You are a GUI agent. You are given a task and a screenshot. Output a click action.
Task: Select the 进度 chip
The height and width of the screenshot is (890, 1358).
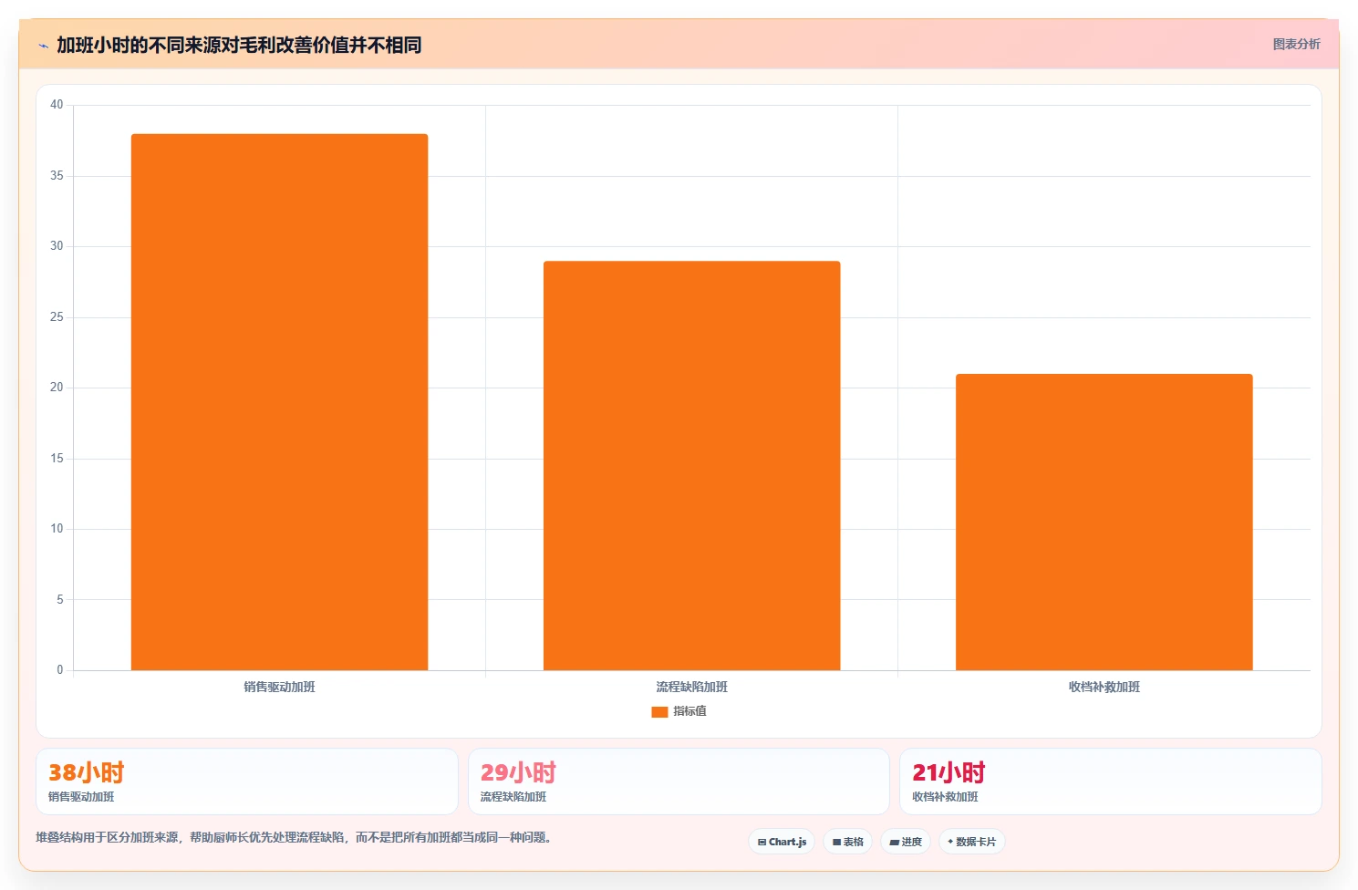(905, 842)
